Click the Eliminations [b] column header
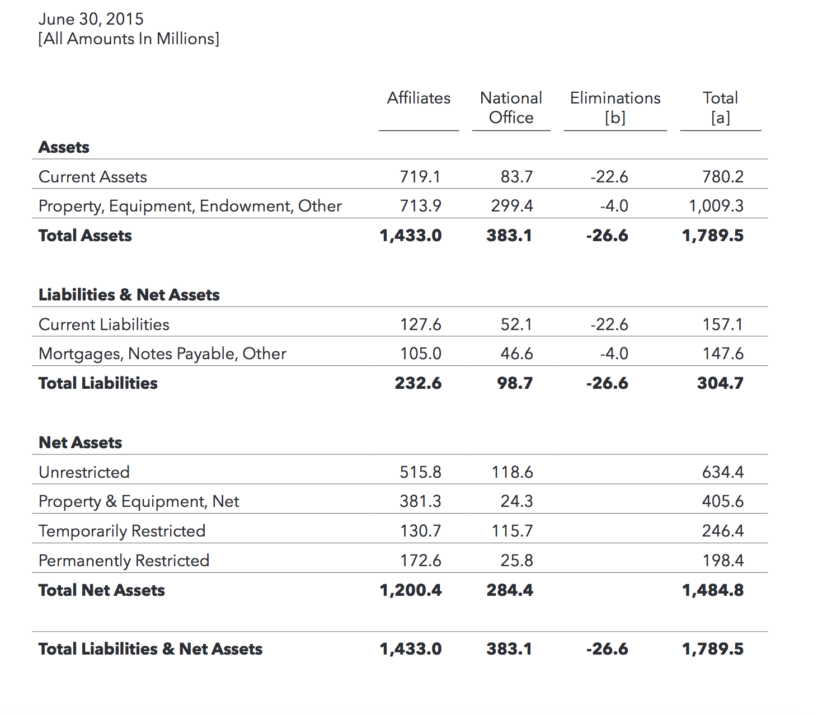Image resolution: width=827 pixels, height=715 pixels. [615, 107]
